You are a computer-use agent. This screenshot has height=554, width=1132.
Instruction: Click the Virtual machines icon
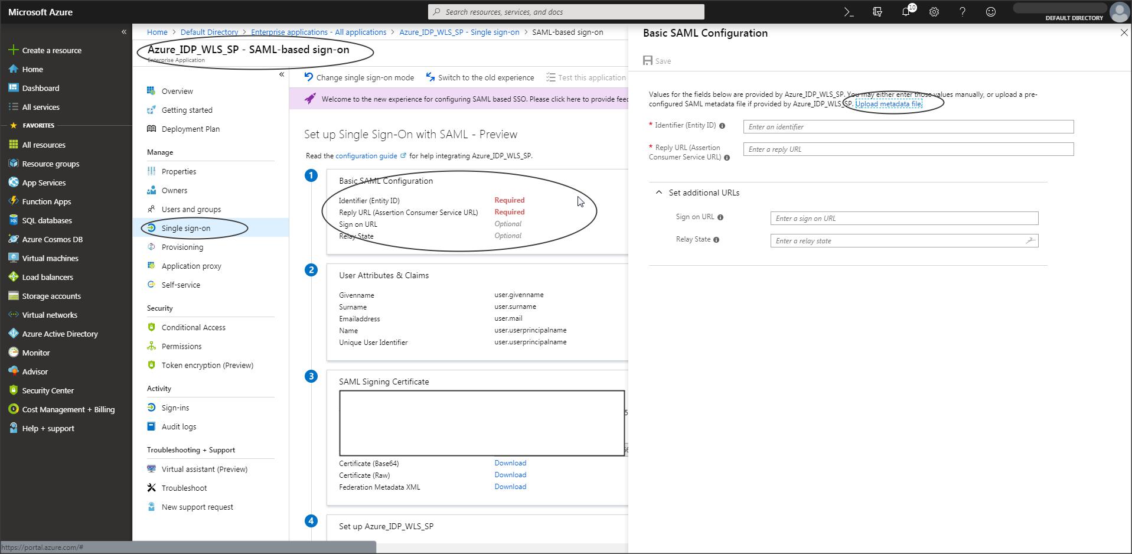[14, 258]
